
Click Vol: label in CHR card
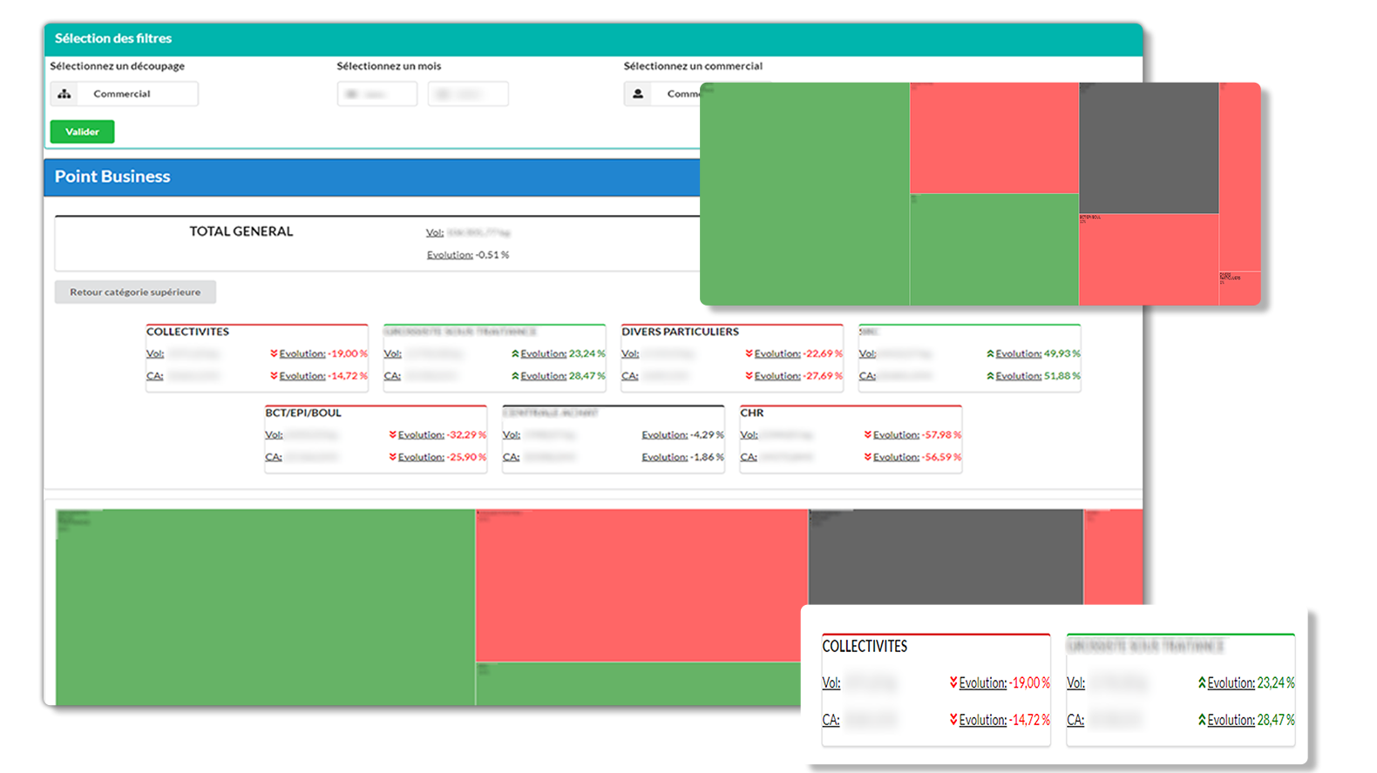749,434
